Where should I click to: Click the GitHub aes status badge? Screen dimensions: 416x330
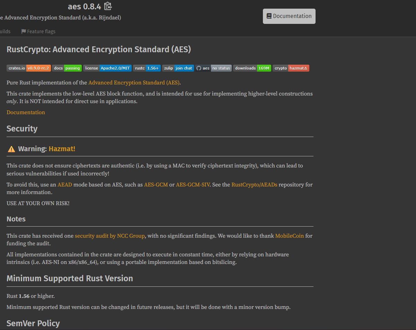pyautogui.click(x=213, y=68)
